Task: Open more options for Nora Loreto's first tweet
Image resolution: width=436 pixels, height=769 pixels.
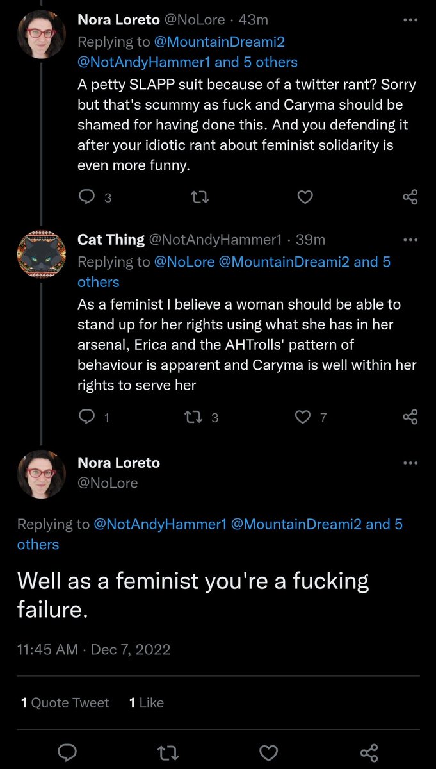Action: 410,20
